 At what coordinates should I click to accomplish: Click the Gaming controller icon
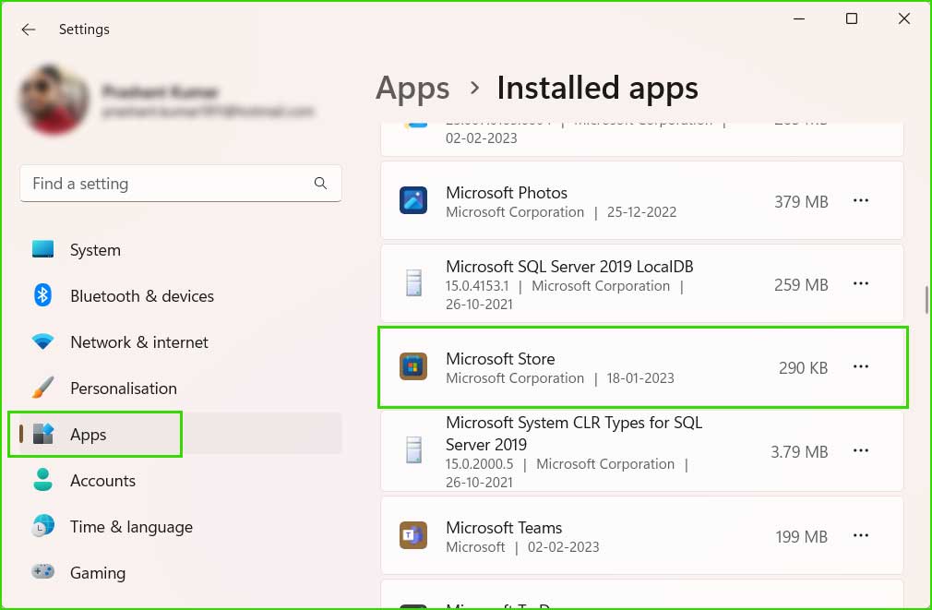click(x=42, y=572)
